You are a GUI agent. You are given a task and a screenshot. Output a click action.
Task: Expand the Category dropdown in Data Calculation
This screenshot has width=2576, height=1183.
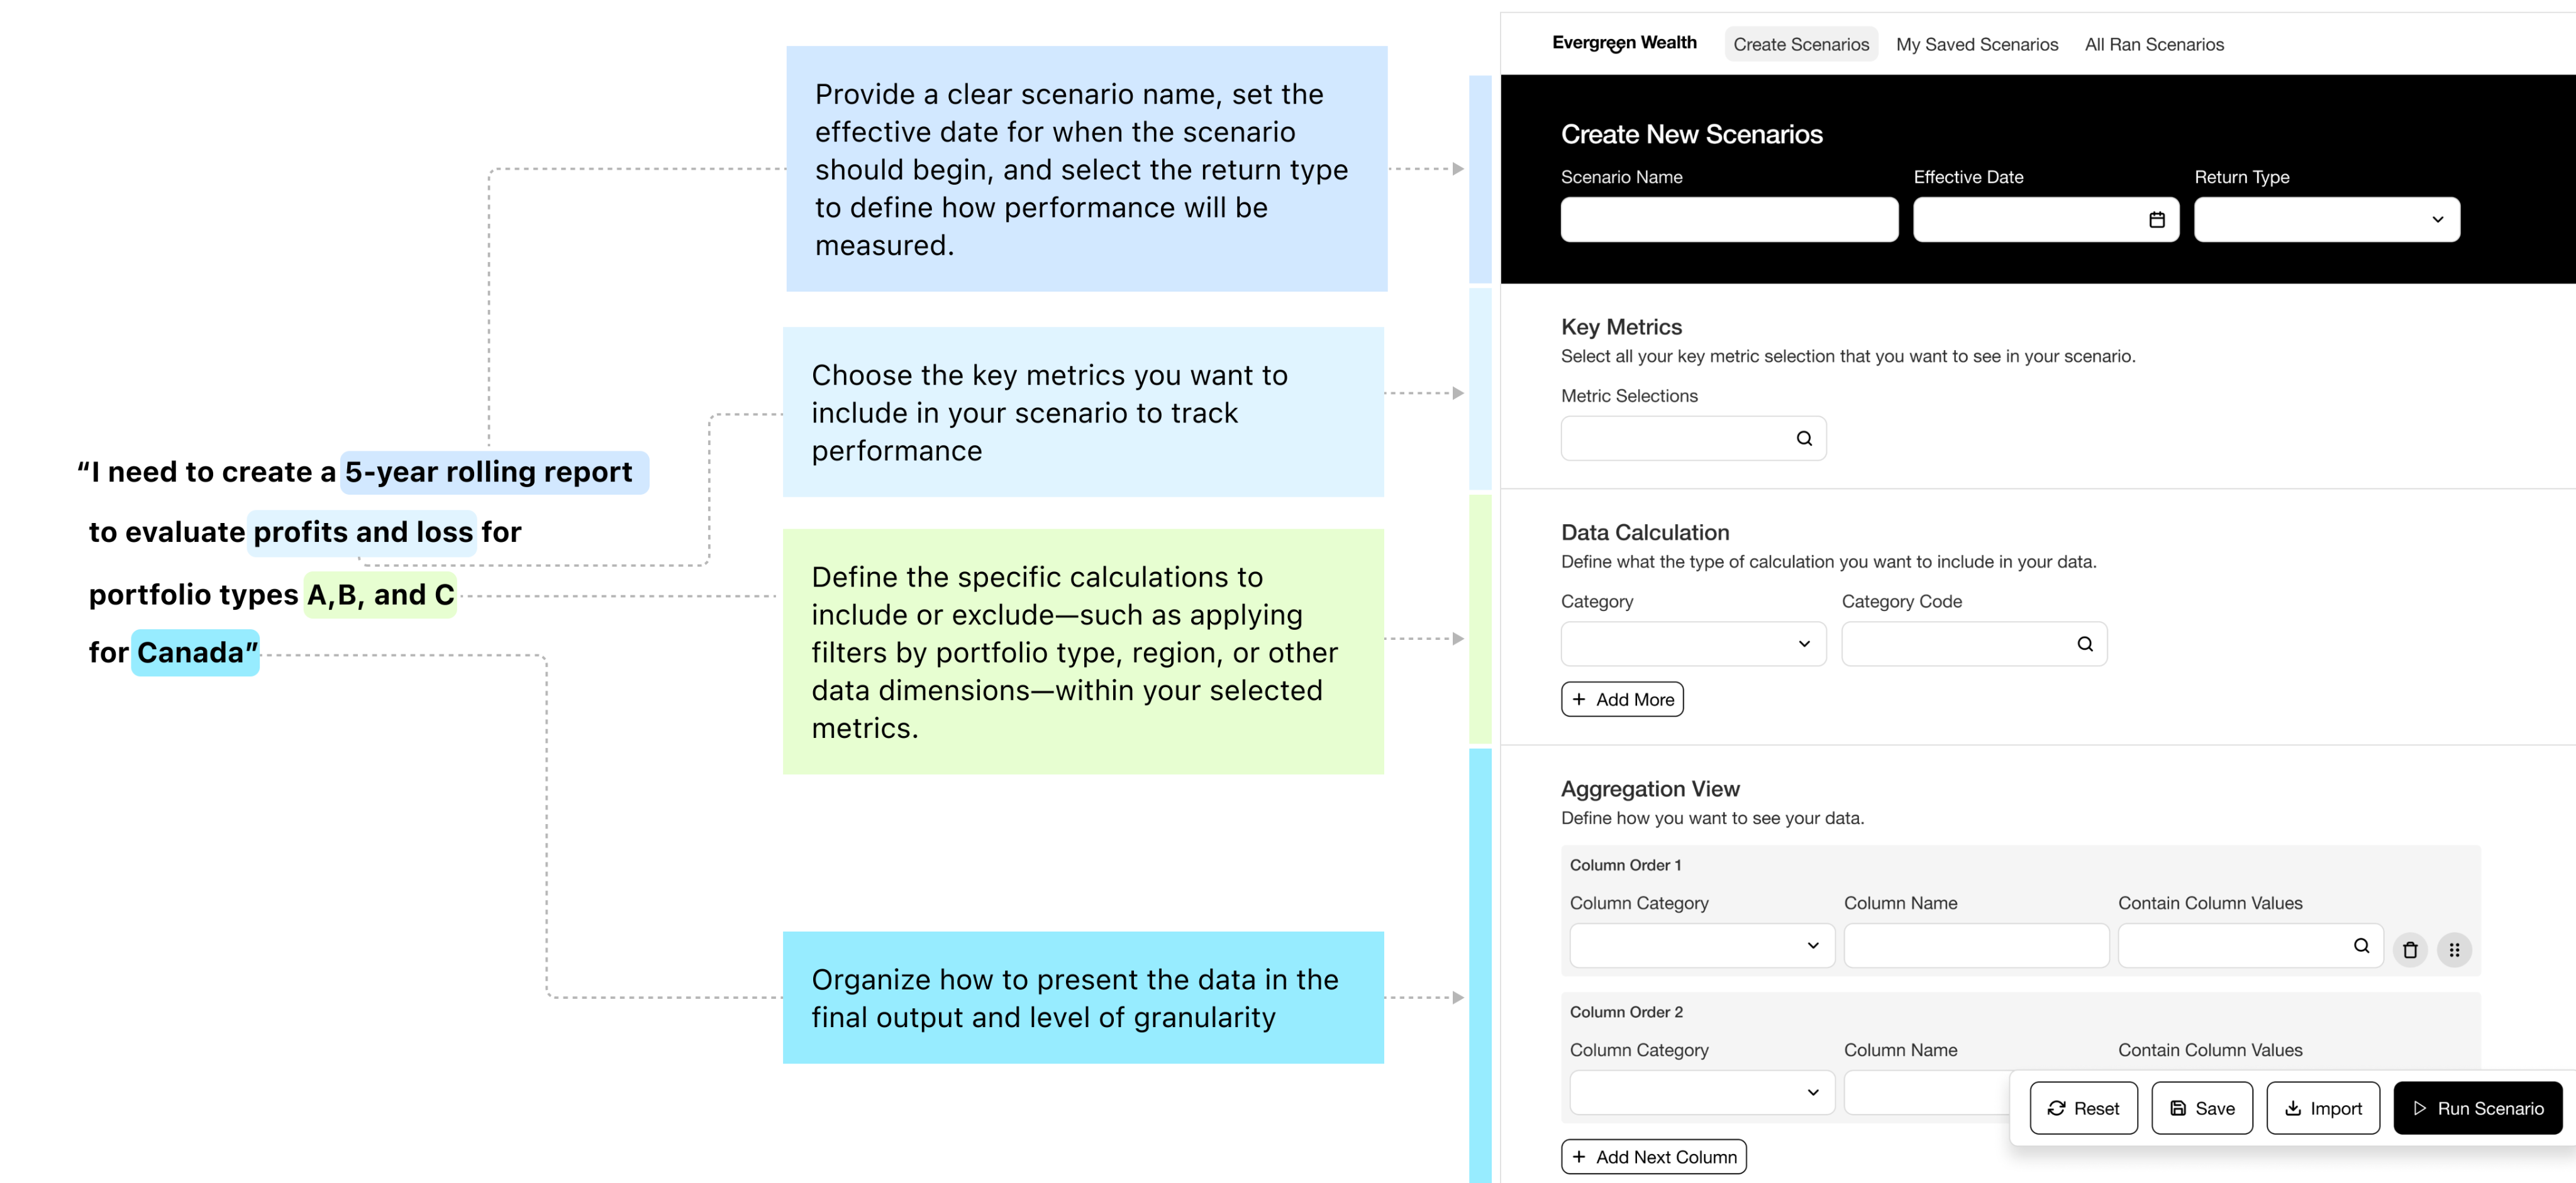1692,644
